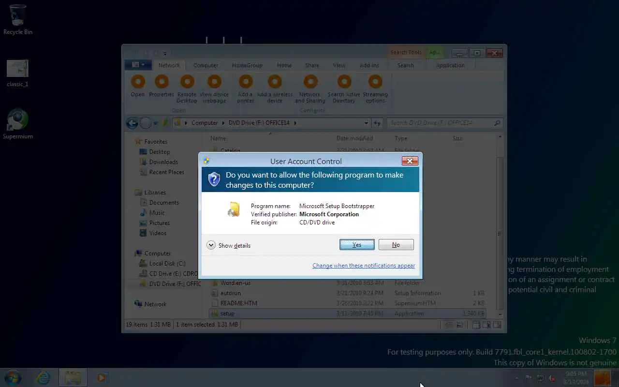Viewport: 619px width, 387px height.
Task: Select the Application ribbon tab
Action: coord(450,65)
